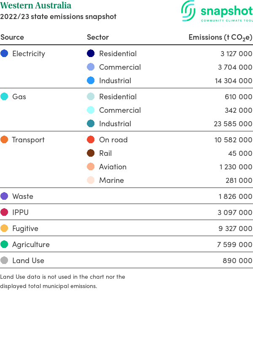Select the Electricity source blue dot
This screenshot has height=359, width=253.
coord(4,53)
